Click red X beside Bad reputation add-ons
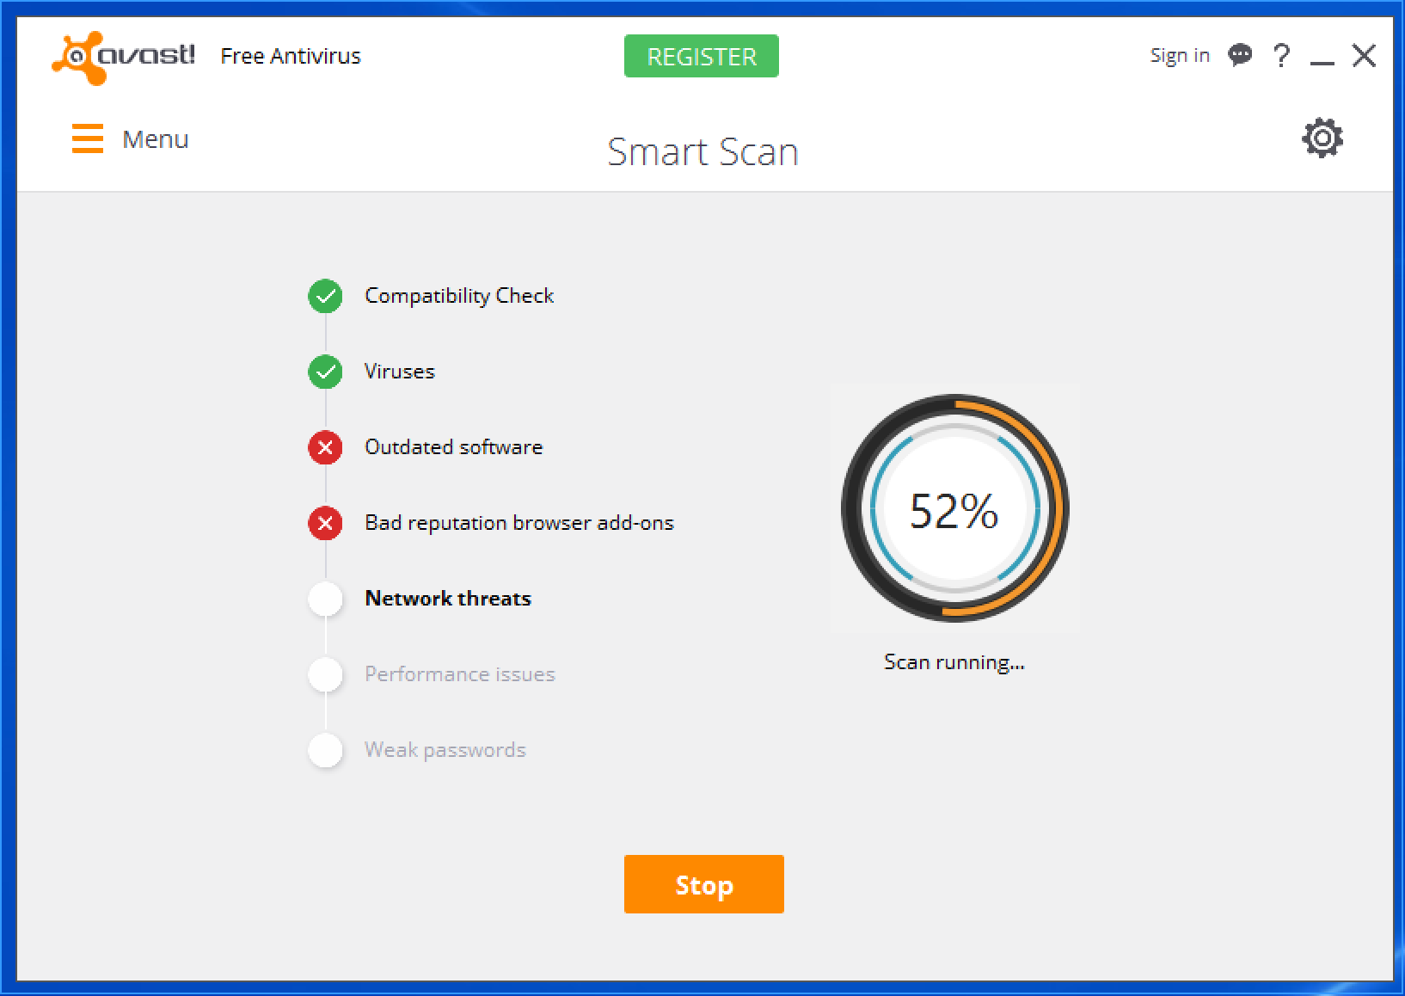1405x996 pixels. 325,523
